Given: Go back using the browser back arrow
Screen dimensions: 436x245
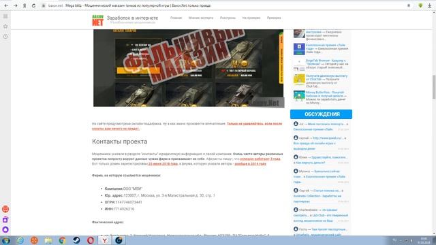Looking at the screenshot, I should pyautogui.click(x=6, y=5).
